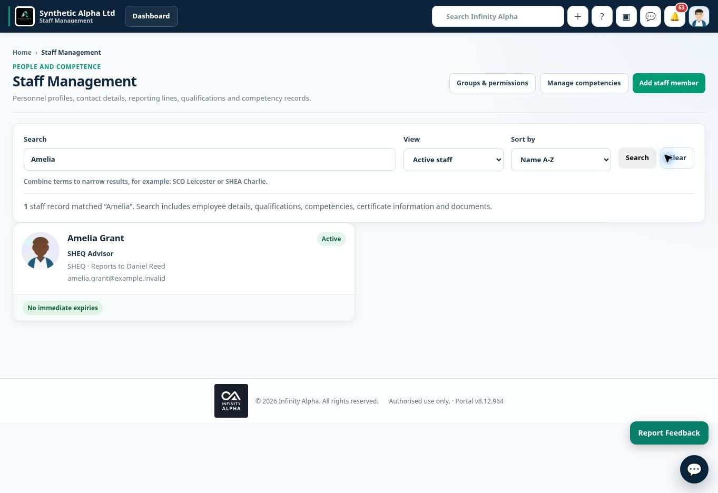The image size is (718, 493).
Task: Open the user profile avatar in header
Action: point(699,16)
